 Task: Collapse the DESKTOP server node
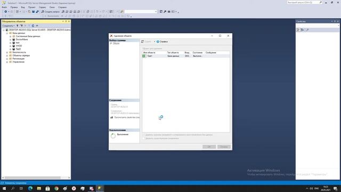(x=4, y=30)
